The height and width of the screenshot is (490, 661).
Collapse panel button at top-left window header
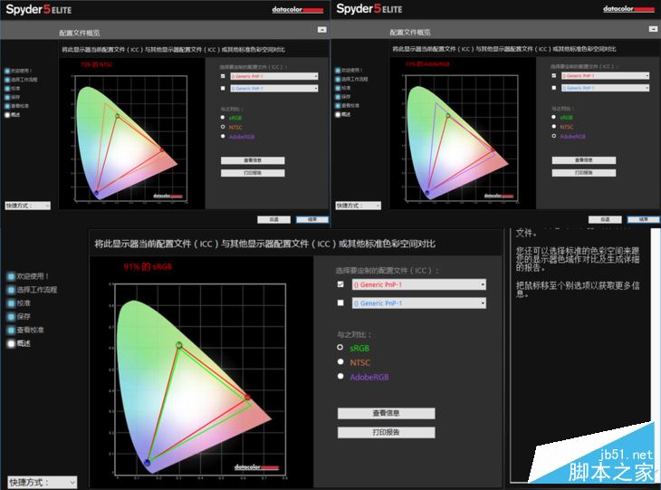[322, 30]
